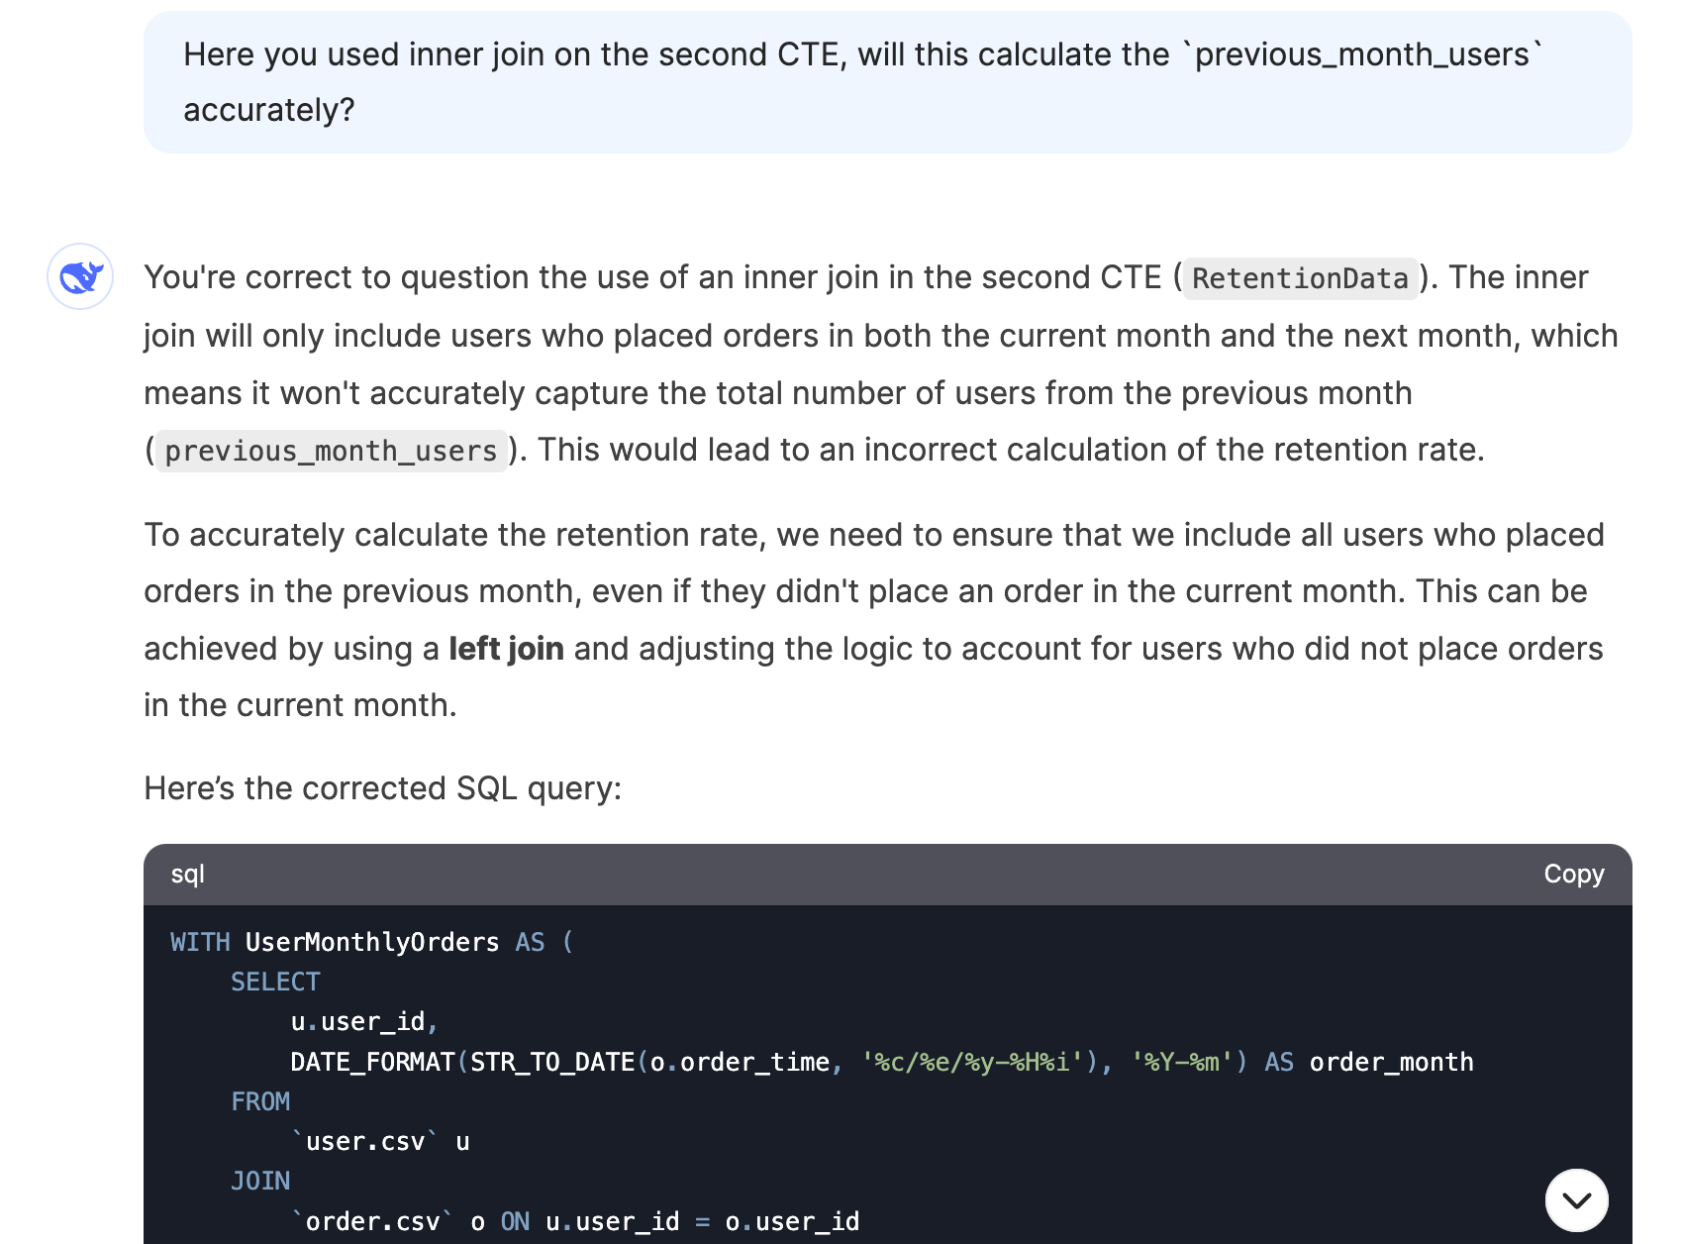Click the JOIN keyword in the code
This screenshot has height=1244, width=1683.
click(260, 1181)
